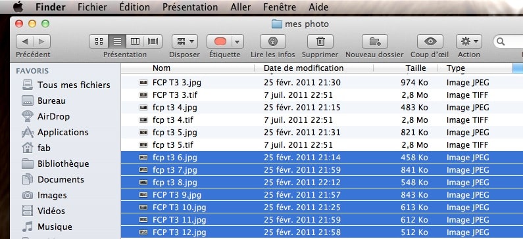The height and width of the screenshot is (239, 523).
Task: Switch to column view
Action: click(x=135, y=41)
